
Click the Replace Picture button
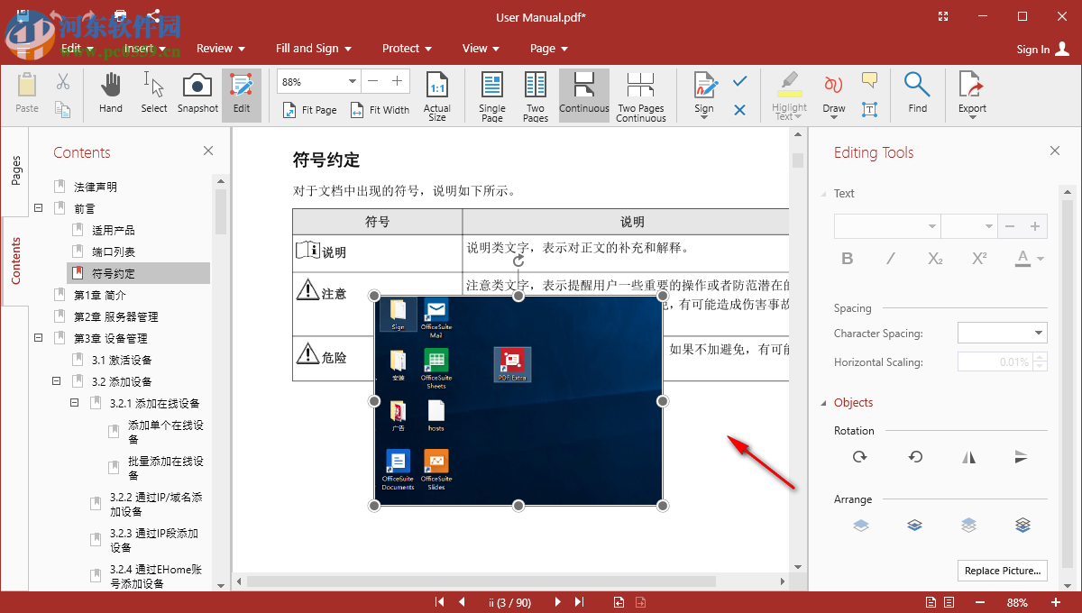pyautogui.click(x=1002, y=570)
